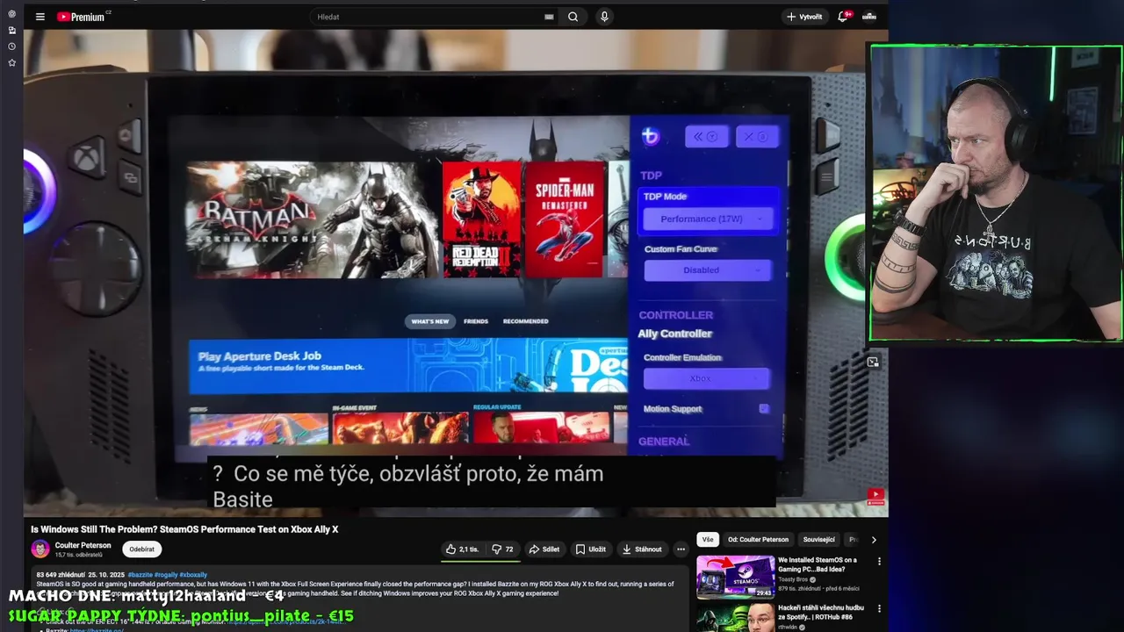The height and width of the screenshot is (632, 1124).
Task: Open the history clock icon in browser sidebar
Action: pos(11,47)
